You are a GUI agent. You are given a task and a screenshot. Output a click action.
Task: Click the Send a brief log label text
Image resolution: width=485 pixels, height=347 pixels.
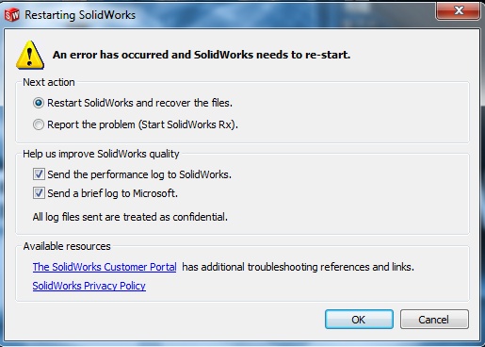pyautogui.click(x=112, y=193)
